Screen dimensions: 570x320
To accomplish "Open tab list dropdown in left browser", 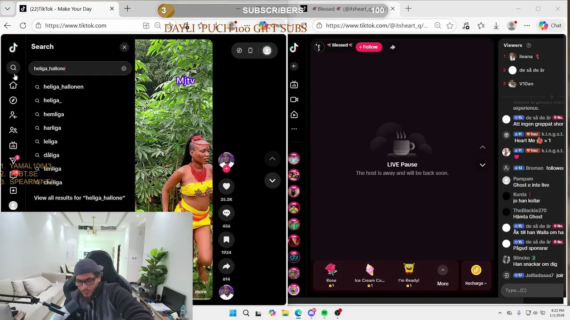I will coord(7,8).
